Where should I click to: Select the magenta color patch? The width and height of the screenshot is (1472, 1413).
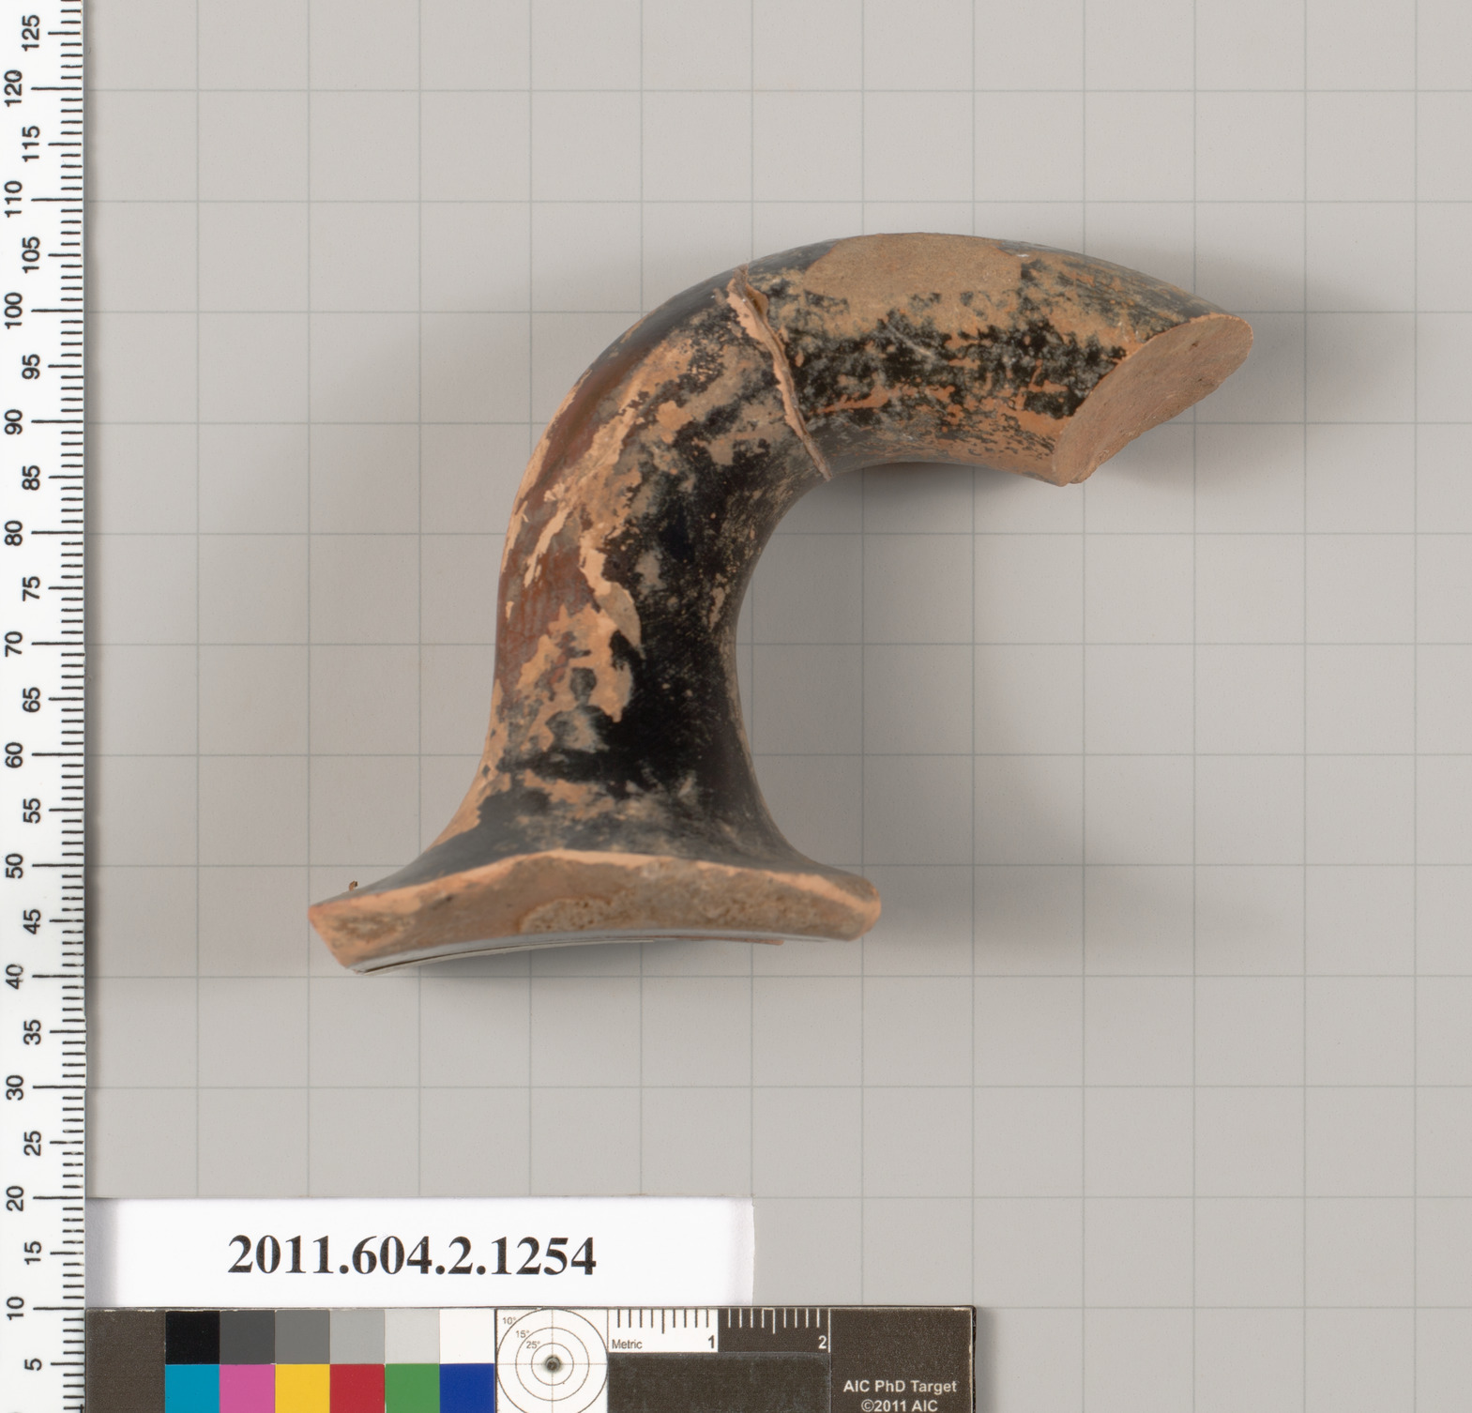tap(247, 1389)
